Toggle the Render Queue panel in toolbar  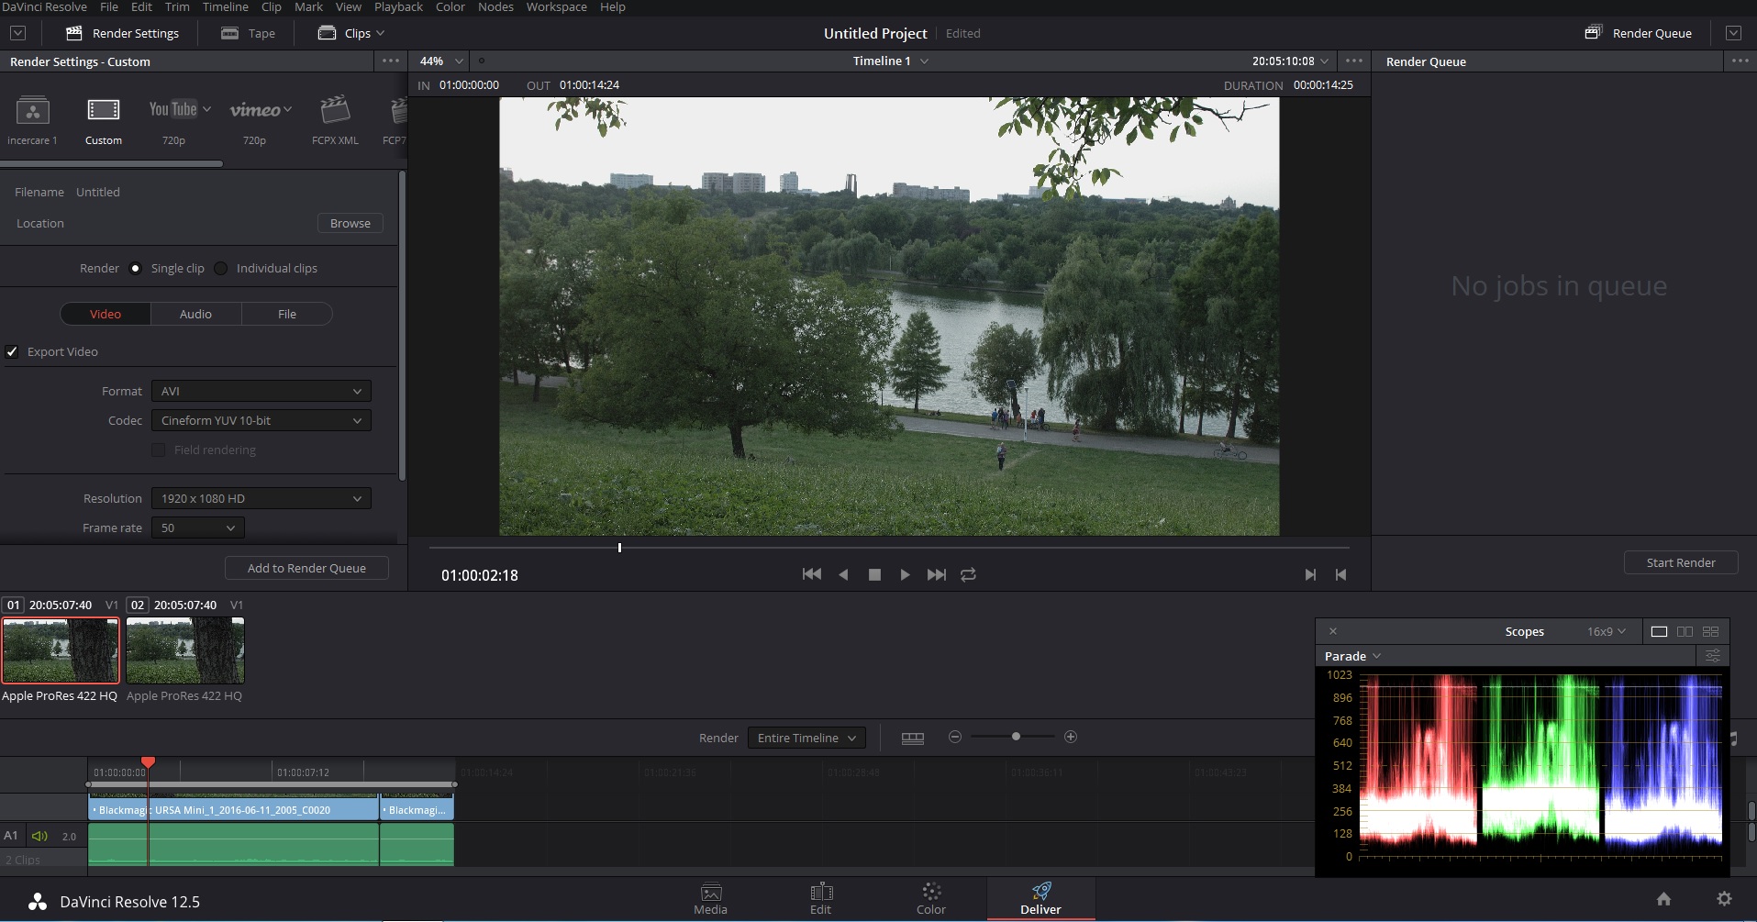(x=1638, y=33)
